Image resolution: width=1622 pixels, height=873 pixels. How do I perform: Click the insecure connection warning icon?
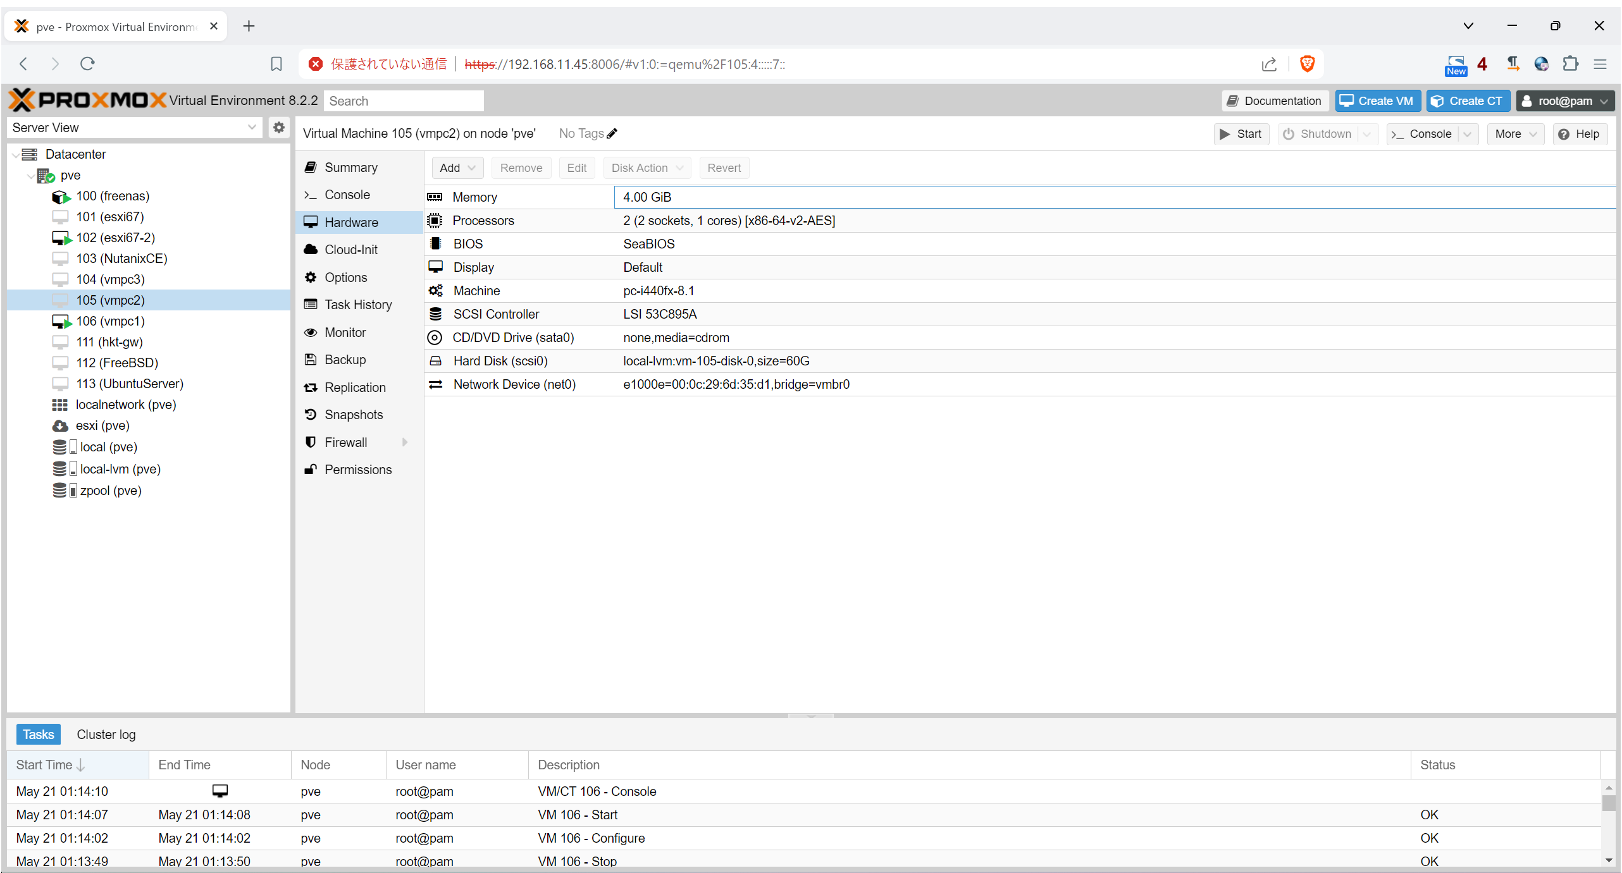tap(315, 64)
